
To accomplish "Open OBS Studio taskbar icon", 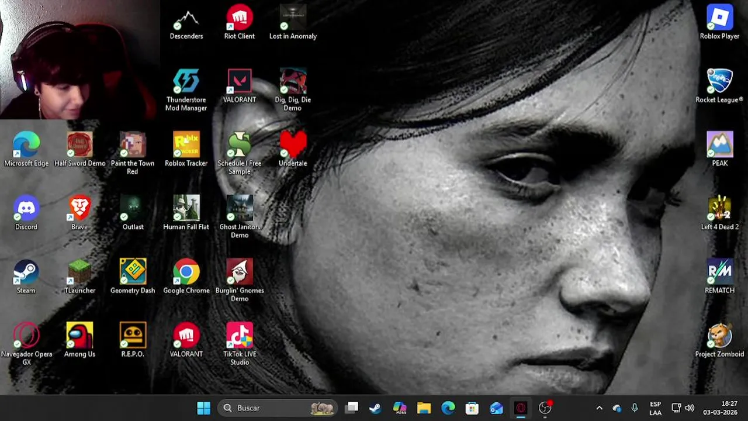I will pyautogui.click(x=545, y=408).
